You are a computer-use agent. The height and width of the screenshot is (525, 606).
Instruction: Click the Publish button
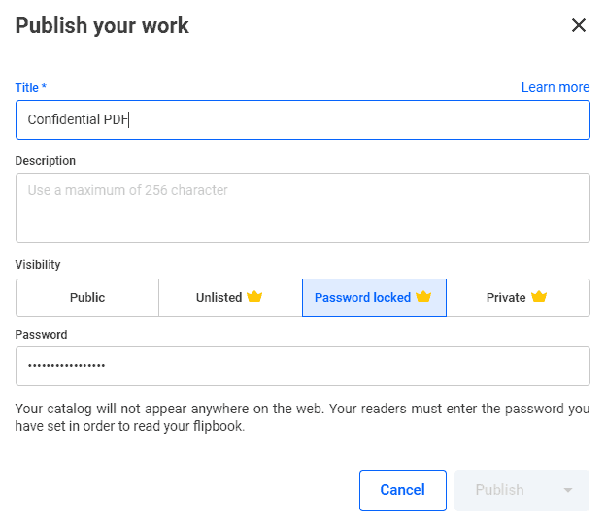[x=500, y=490]
